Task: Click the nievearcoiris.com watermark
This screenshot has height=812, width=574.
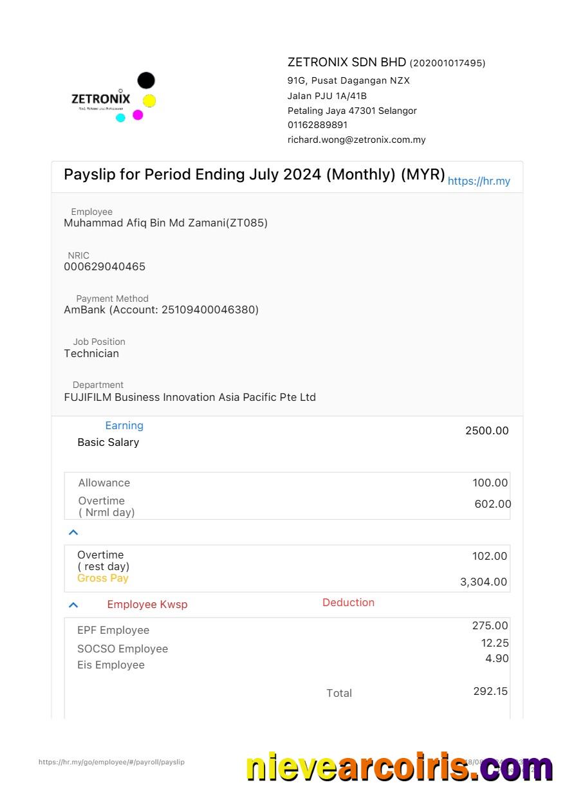Action: pos(399,768)
